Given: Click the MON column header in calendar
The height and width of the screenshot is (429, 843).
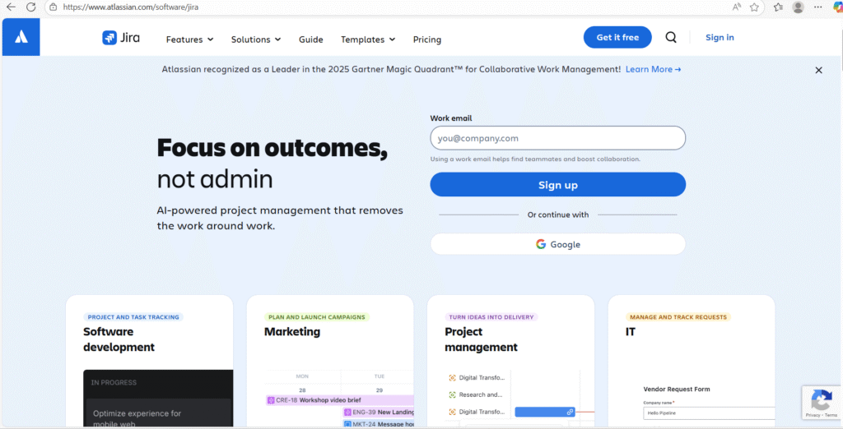Looking at the screenshot, I should (302, 376).
